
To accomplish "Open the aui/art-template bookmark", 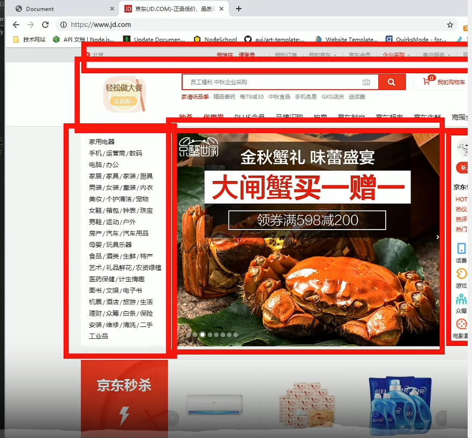I will (x=275, y=39).
